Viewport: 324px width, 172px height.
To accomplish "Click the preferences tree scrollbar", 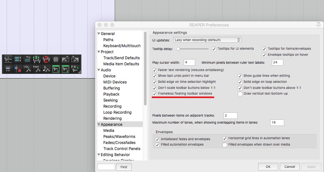I will pos(146,68).
